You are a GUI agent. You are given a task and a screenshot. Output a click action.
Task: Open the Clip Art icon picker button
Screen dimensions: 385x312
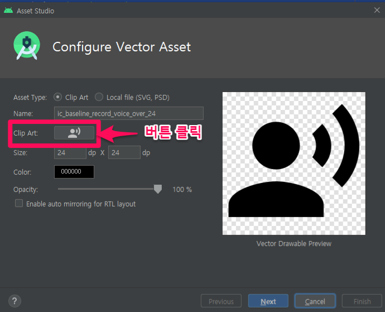point(74,133)
